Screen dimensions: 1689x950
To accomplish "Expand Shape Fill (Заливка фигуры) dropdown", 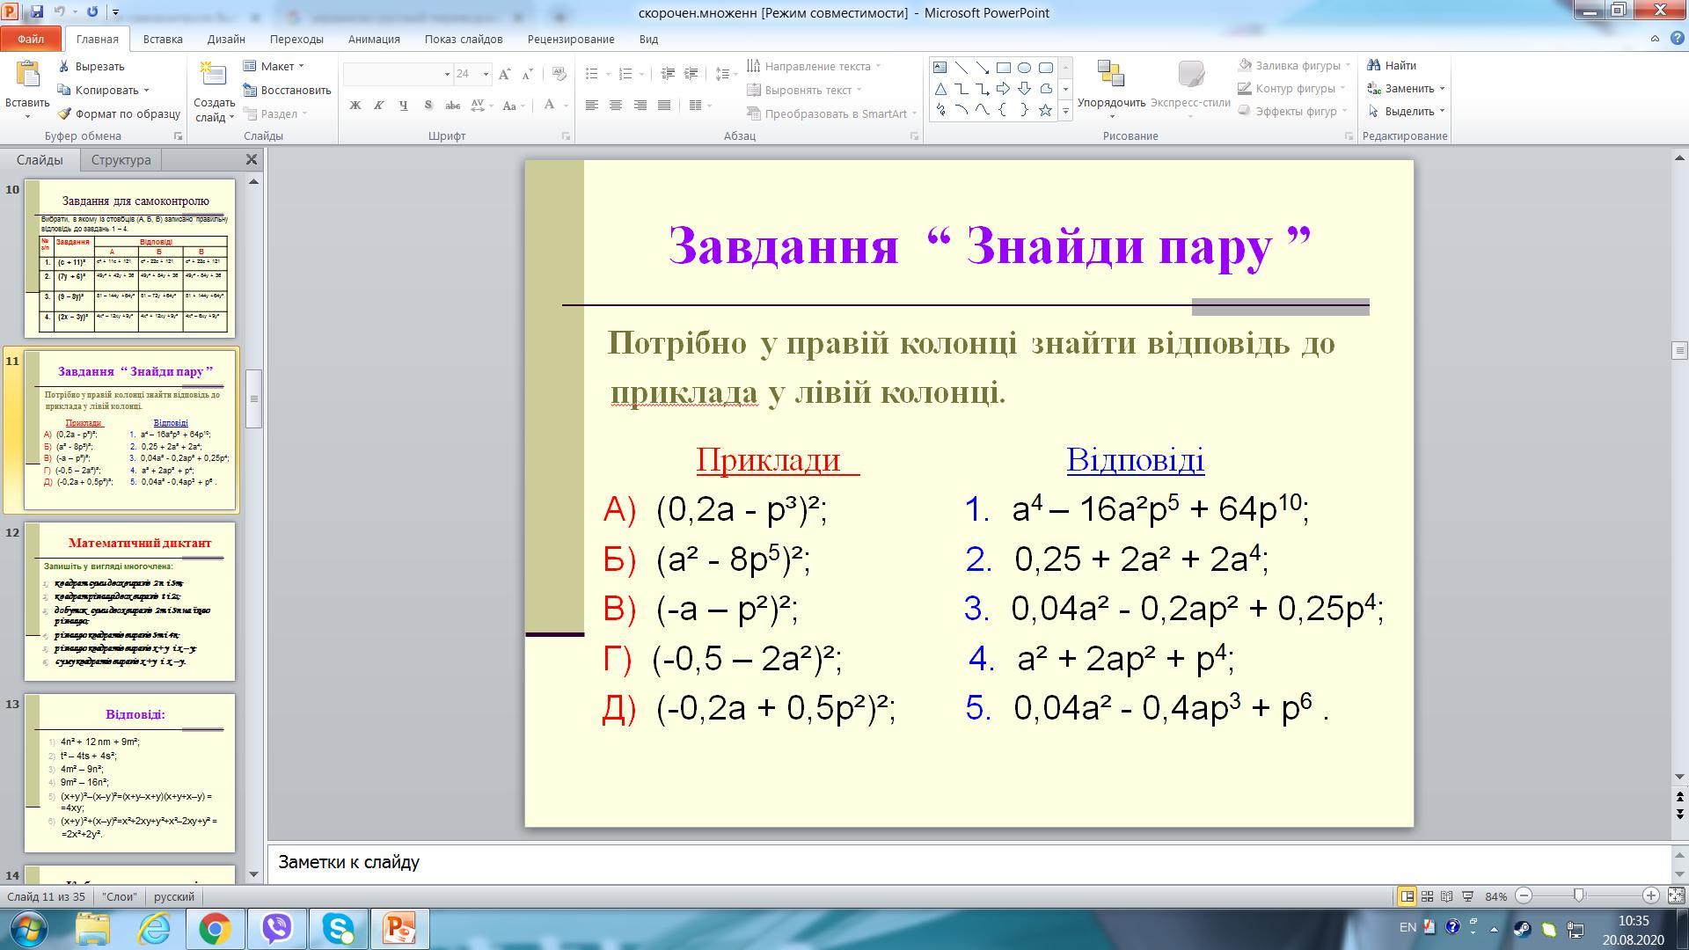I will click(1348, 65).
